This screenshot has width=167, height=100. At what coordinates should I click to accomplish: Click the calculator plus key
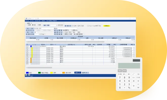tap(134, 86)
